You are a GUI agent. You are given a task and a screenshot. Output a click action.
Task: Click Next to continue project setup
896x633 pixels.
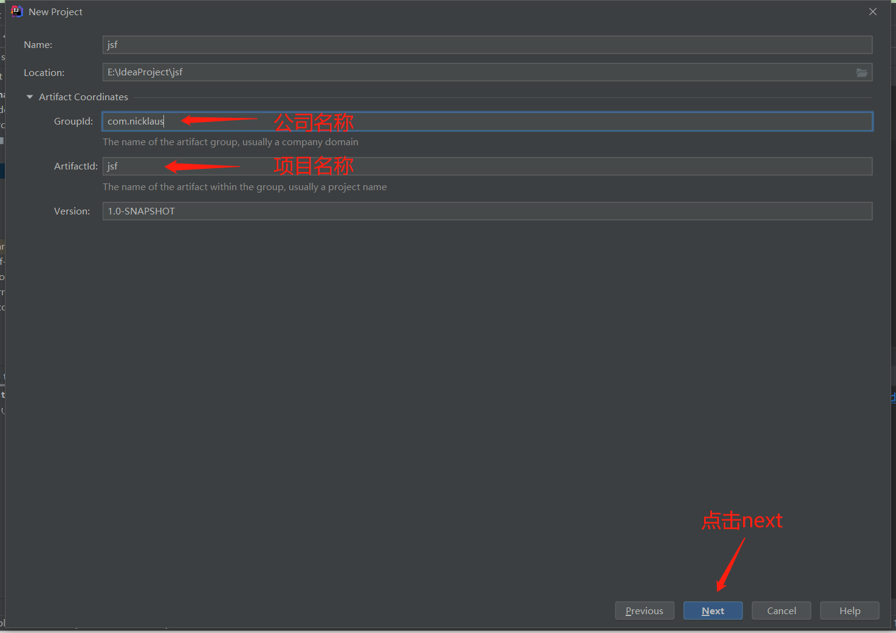point(713,611)
